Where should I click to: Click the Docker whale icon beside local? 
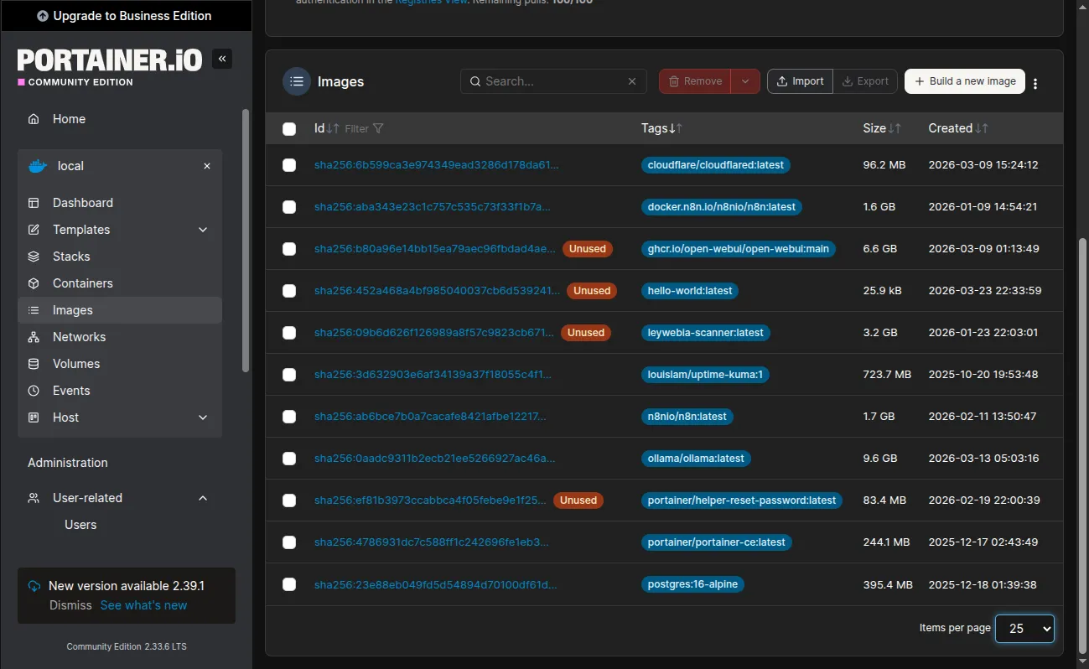pos(38,166)
